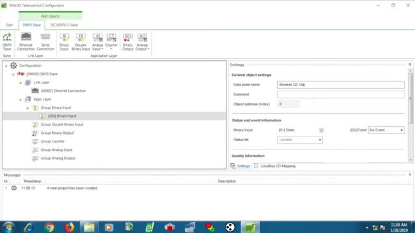
Task: Select Group Counter in tree
Action: (53, 141)
